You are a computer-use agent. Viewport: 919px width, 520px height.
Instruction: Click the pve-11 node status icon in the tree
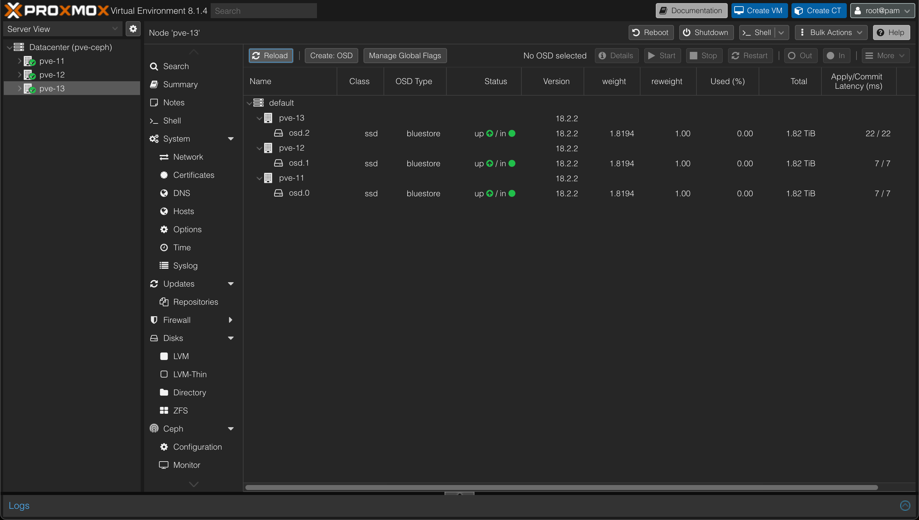[x=29, y=61]
